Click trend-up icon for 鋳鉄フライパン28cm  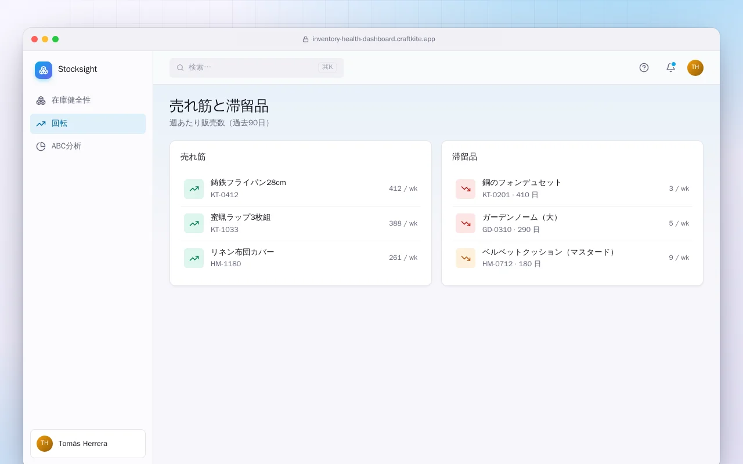pos(194,189)
